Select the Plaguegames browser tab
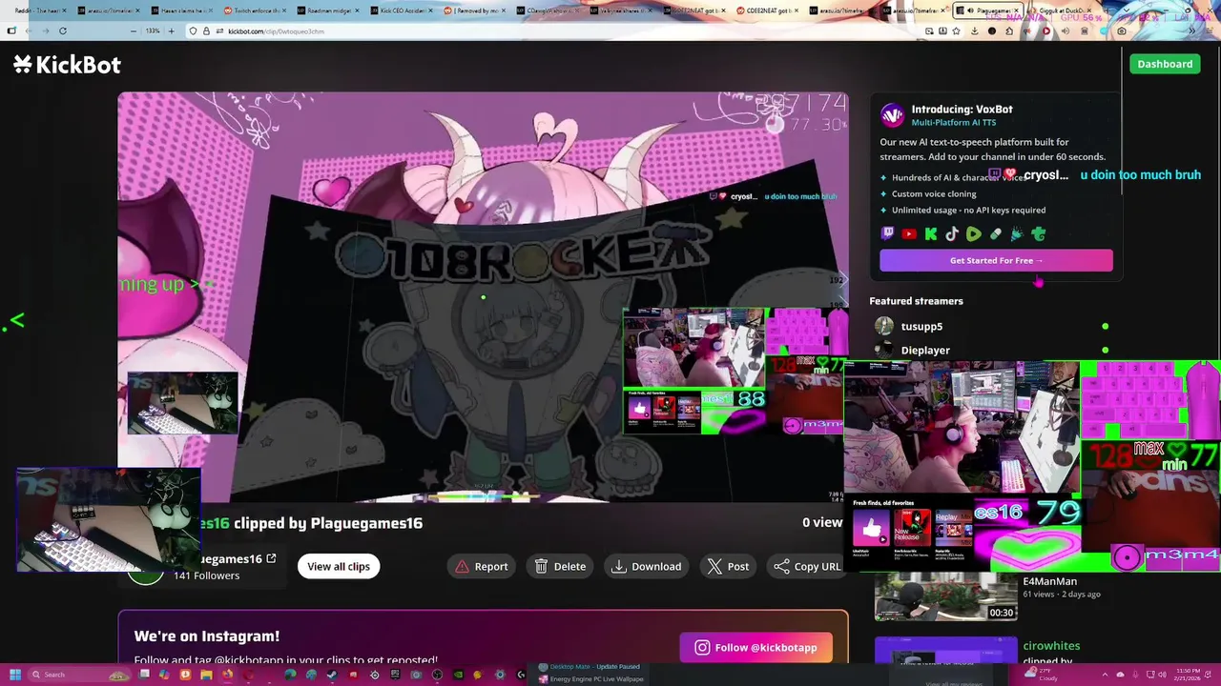Viewport: 1221px width, 686px height. click(x=987, y=10)
